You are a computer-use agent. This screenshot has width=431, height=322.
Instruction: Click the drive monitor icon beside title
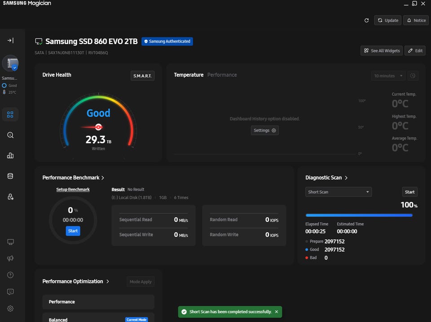point(39,41)
